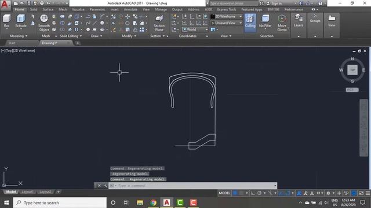This screenshot has height=208, width=371.
Task: Select the Move Gizmo tool
Action: [282, 23]
